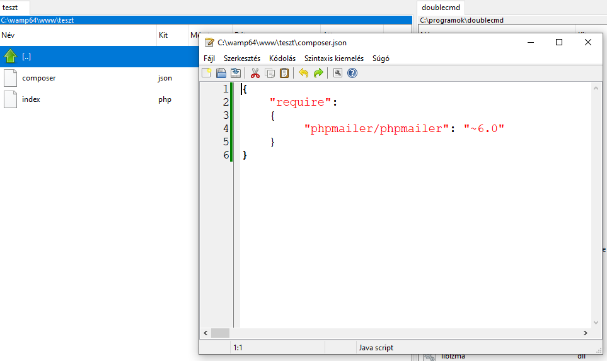Viewport: 607px width, 361px height.
Task: Open the Fájl menu
Action: [x=209, y=58]
